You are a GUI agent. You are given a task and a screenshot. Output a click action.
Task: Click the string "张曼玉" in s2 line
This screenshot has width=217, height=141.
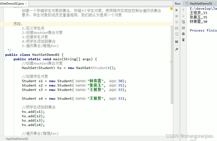tap(96, 86)
